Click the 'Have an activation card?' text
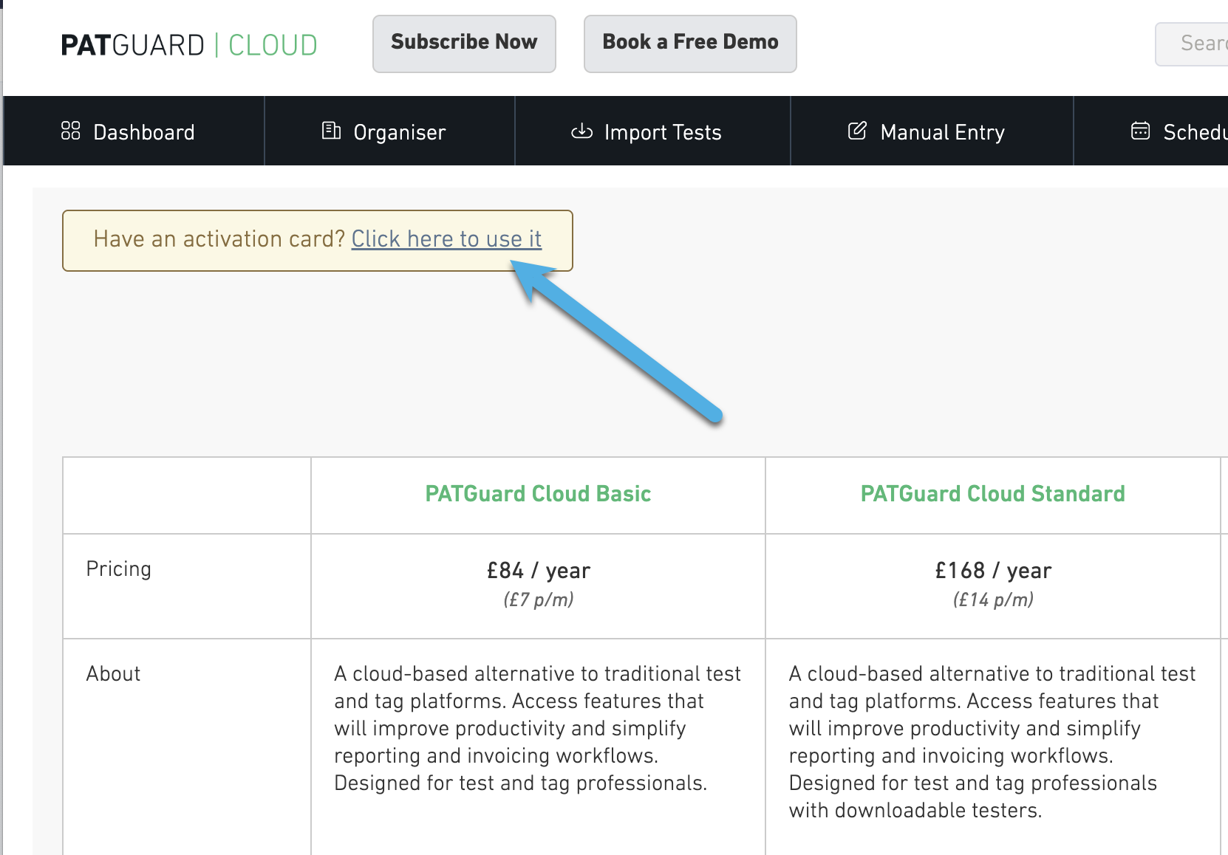 point(219,239)
